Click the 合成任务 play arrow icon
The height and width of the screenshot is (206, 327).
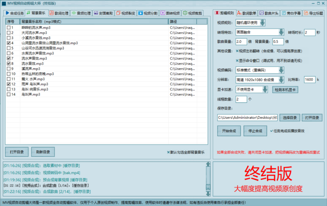pos(8,13)
